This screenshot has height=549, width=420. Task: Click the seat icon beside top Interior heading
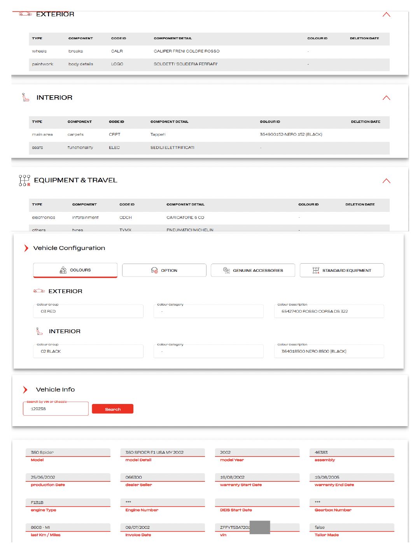(26, 97)
